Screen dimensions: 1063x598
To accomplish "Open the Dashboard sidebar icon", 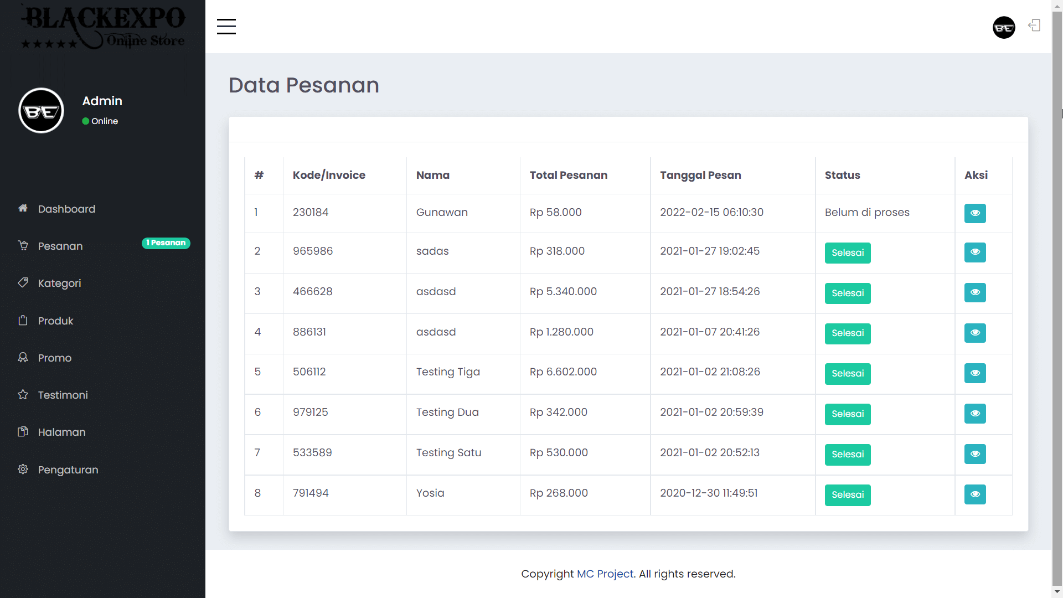I will click(x=23, y=208).
